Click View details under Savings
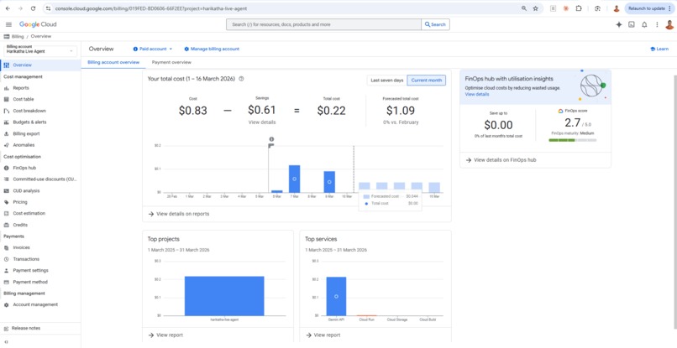Viewport: 677px width, 348px height. tap(262, 122)
